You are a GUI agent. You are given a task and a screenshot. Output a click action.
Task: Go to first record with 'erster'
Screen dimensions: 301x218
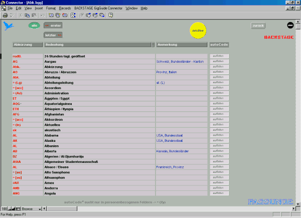click(x=53, y=25)
